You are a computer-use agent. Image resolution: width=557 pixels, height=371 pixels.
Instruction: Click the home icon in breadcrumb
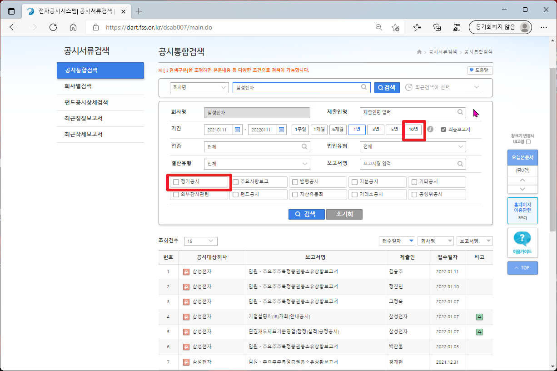419,52
